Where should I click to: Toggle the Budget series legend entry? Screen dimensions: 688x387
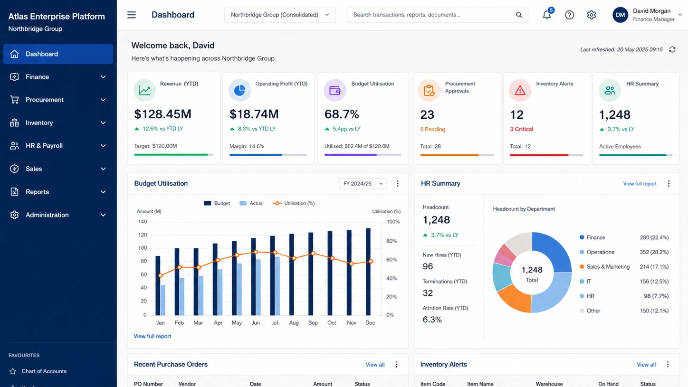(x=217, y=203)
